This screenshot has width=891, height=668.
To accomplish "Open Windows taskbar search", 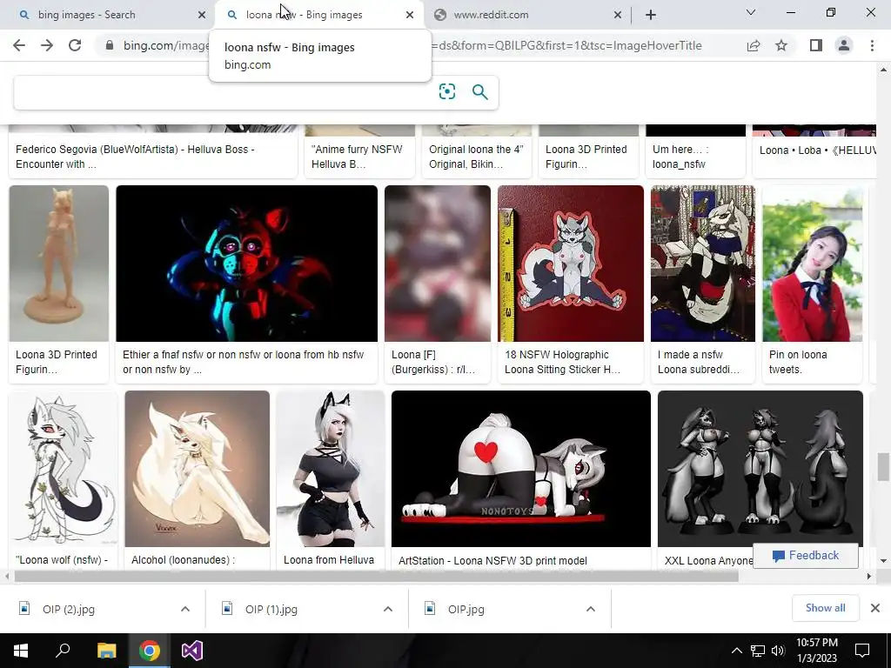I will tap(63, 651).
